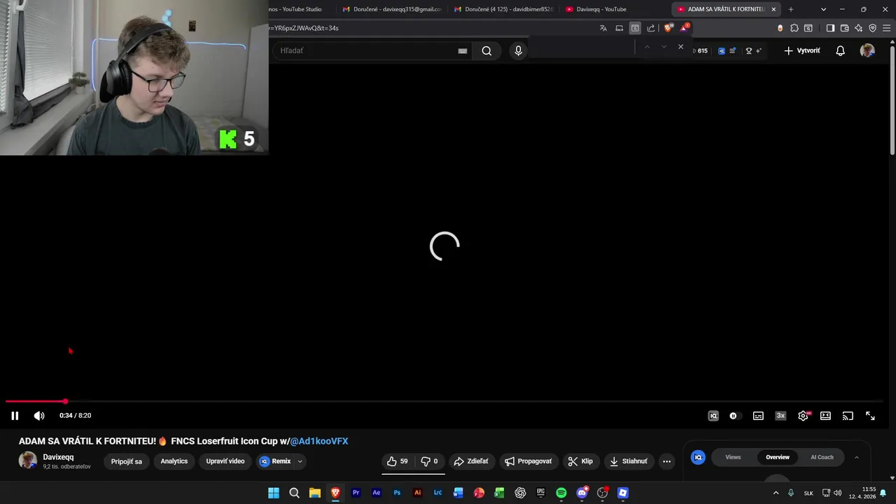Create a clip with Klip
This screenshot has height=504, width=896.
[580, 461]
